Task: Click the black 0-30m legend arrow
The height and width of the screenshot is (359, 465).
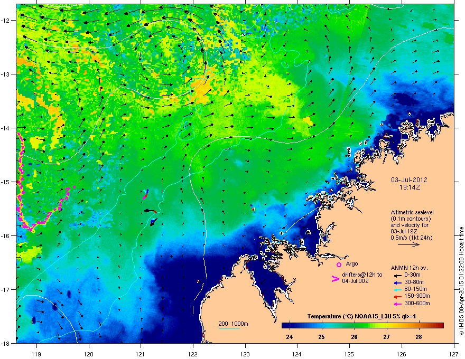Action: (398, 276)
